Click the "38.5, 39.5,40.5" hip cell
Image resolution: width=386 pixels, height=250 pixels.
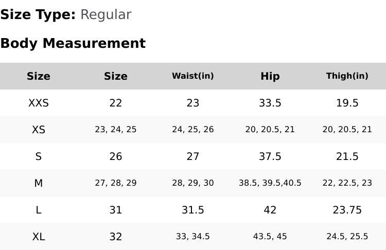tap(270, 183)
